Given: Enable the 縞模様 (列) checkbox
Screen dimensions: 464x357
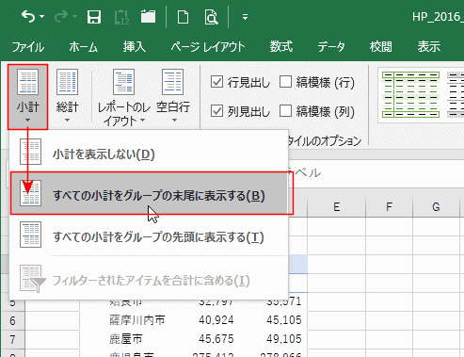Looking at the screenshot, I should pyautogui.click(x=285, y=110).
